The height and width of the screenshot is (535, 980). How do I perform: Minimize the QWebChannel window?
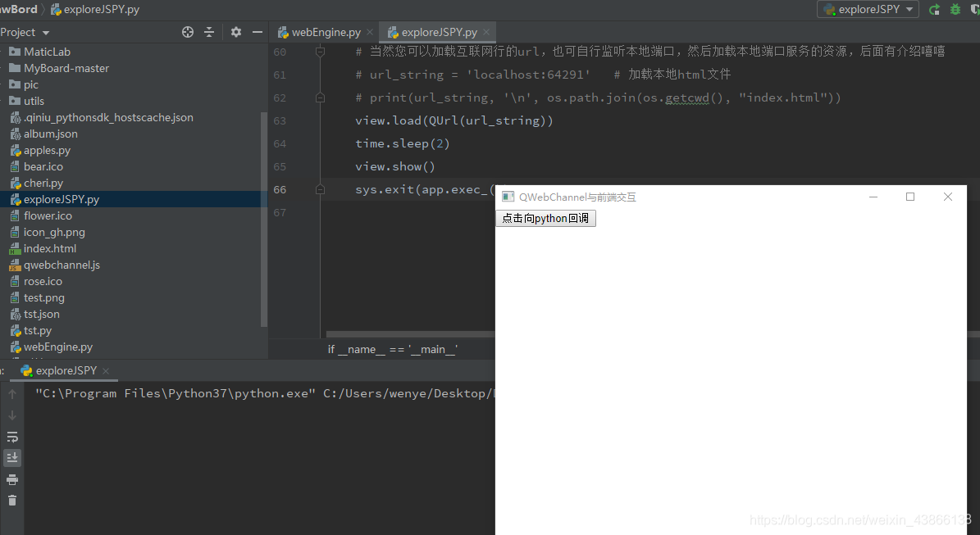point(873,197)
